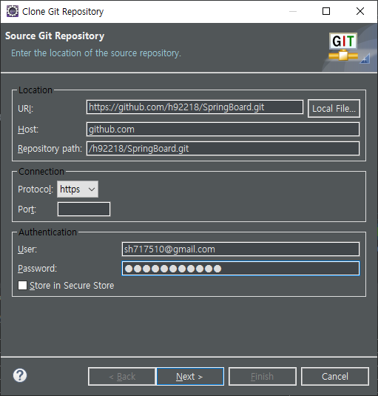378x396 pixels.
Task: Click the 'User:' label
Action: tap(27, 249)
